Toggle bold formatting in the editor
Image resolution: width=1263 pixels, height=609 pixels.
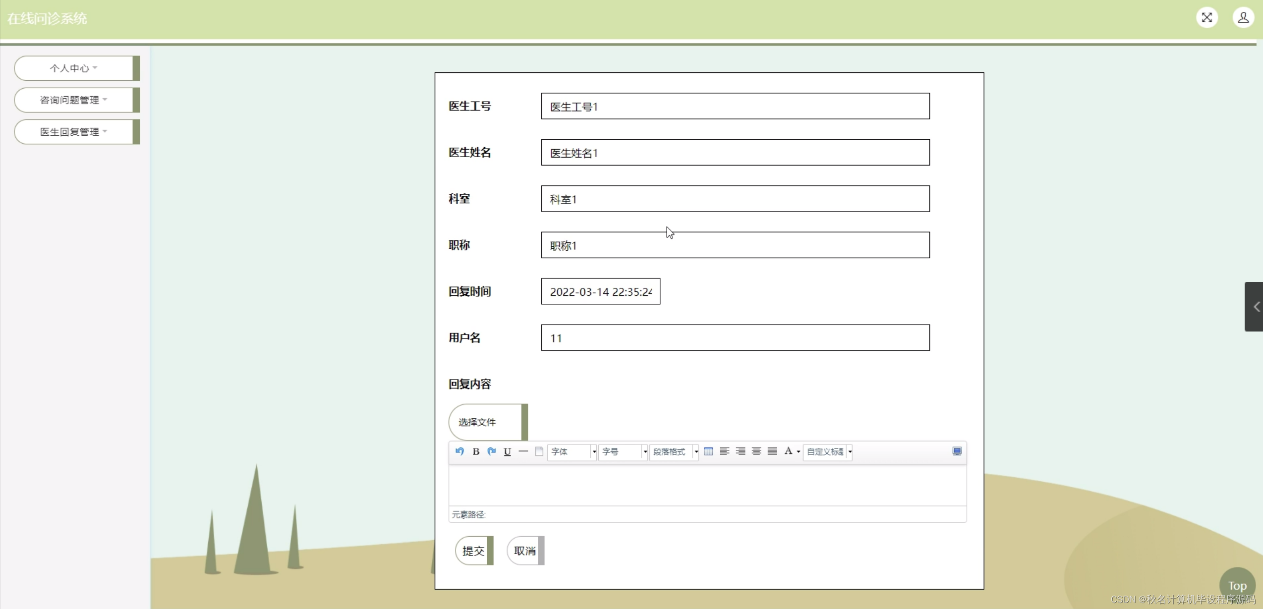point(476,451)
